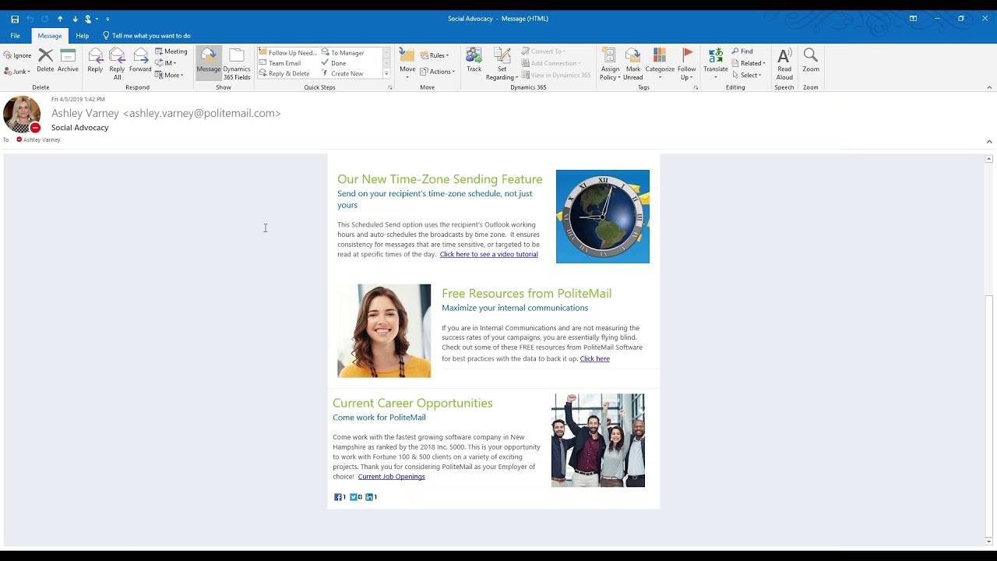The height and width of the screenshot is (561, 997).
Task: Flag the message with Follow Up
Action: click(686, 61)
